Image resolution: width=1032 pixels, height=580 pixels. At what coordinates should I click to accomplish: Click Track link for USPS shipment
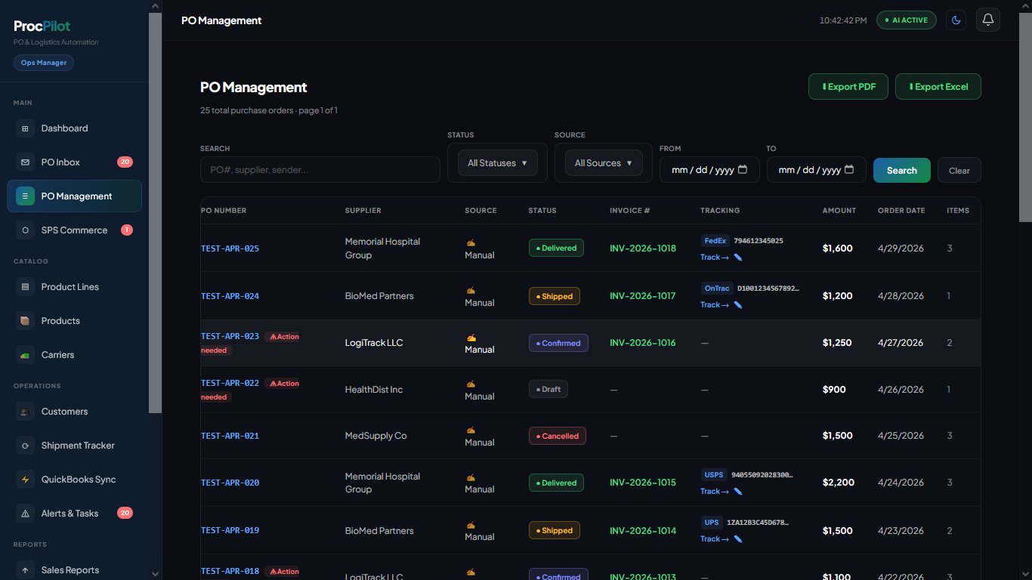pos(715,492)
